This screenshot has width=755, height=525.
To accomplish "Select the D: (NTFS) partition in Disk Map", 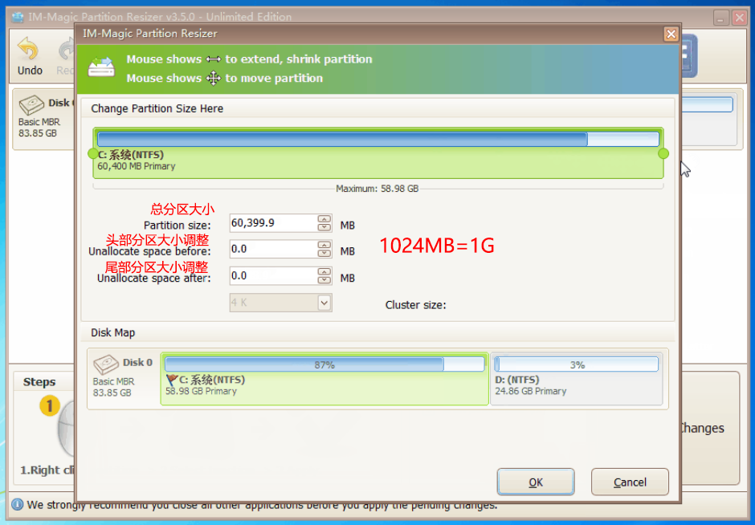I will pos(577,379).
